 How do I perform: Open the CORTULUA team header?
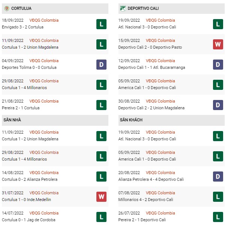[x=55, y=9]
